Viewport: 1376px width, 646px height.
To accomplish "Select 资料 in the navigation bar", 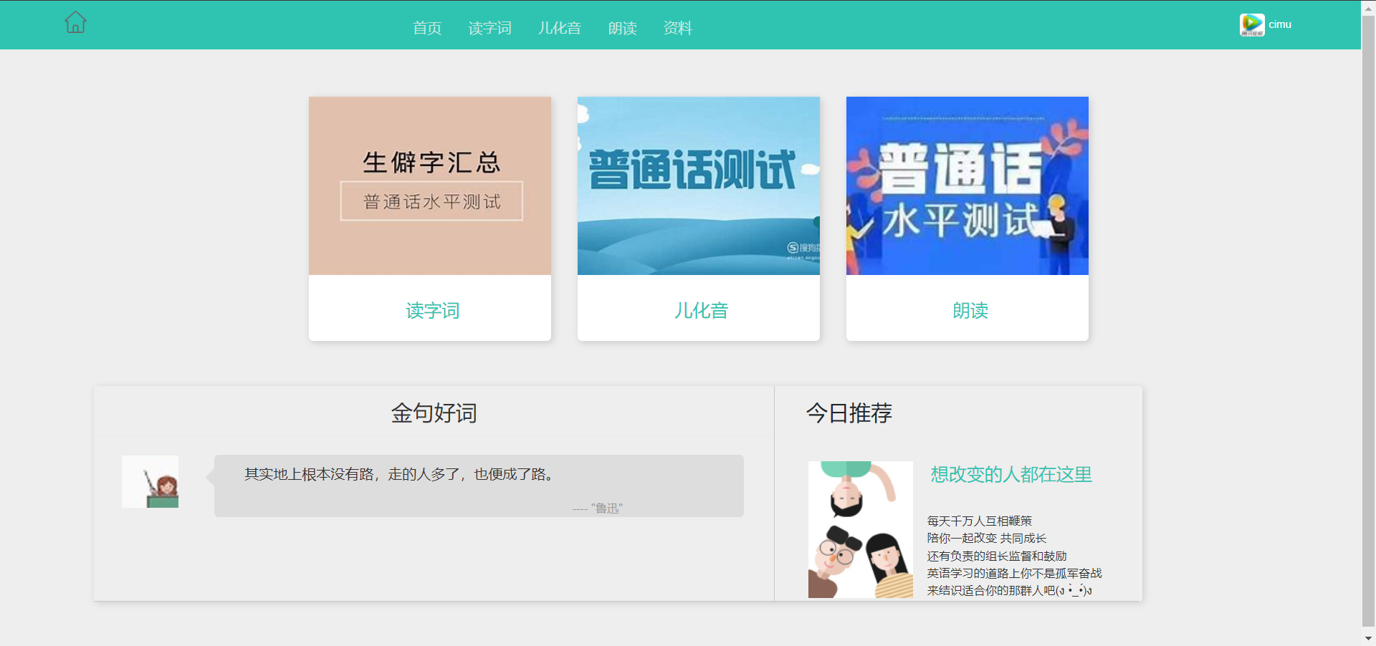I will [677, 28].
